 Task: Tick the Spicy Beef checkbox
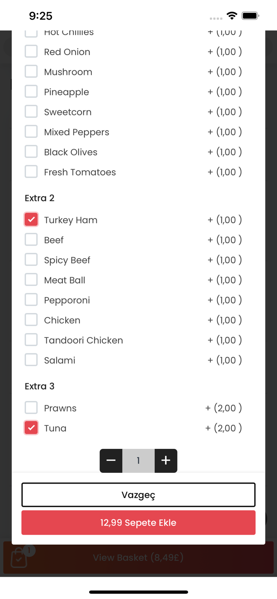click(x=31, y=260)
